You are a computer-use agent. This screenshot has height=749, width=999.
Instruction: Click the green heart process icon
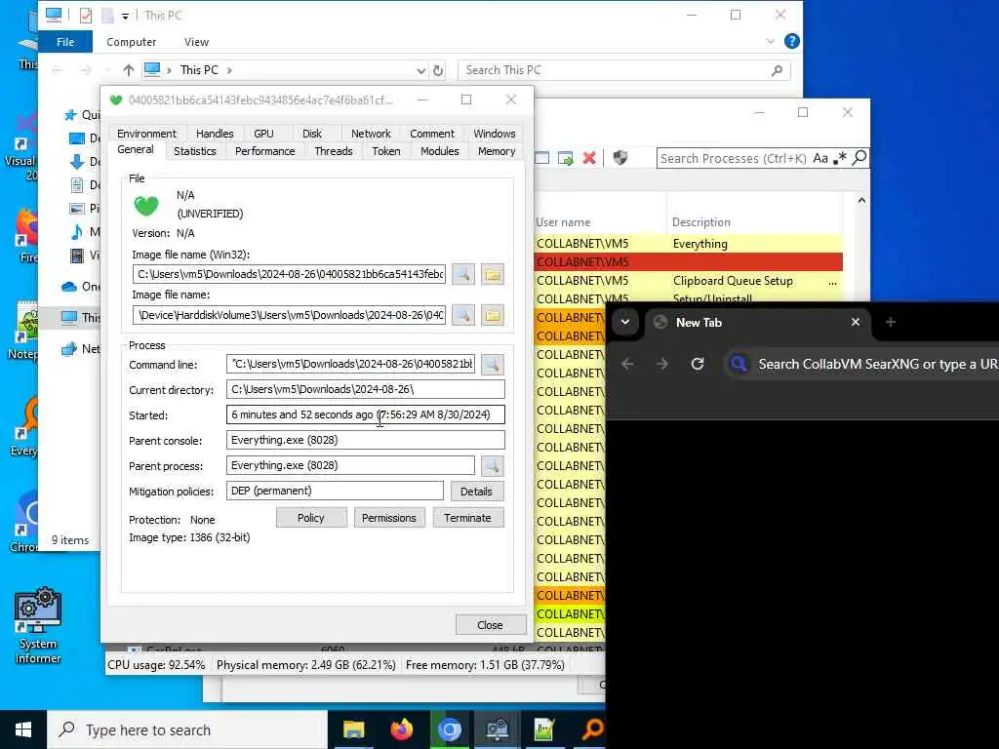pos(146,206)
